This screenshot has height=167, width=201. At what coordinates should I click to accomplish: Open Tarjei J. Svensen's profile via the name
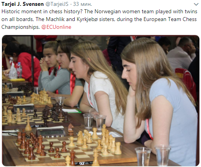(x=22, y=4)
